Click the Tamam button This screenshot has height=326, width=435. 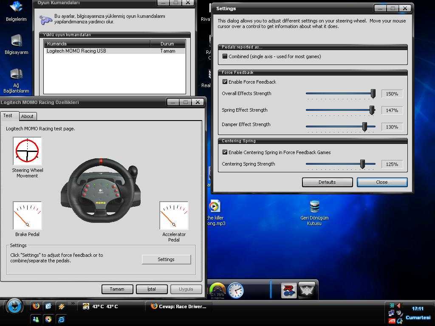[117, 289]
